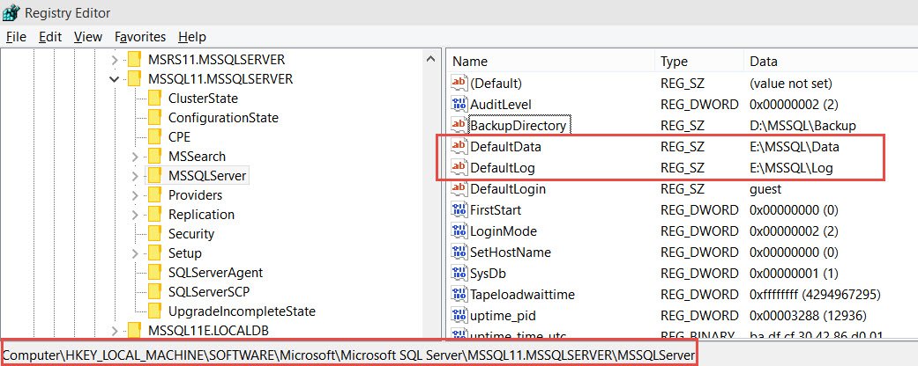Open the Help menu
918x366 pixels.
(192, 37)
